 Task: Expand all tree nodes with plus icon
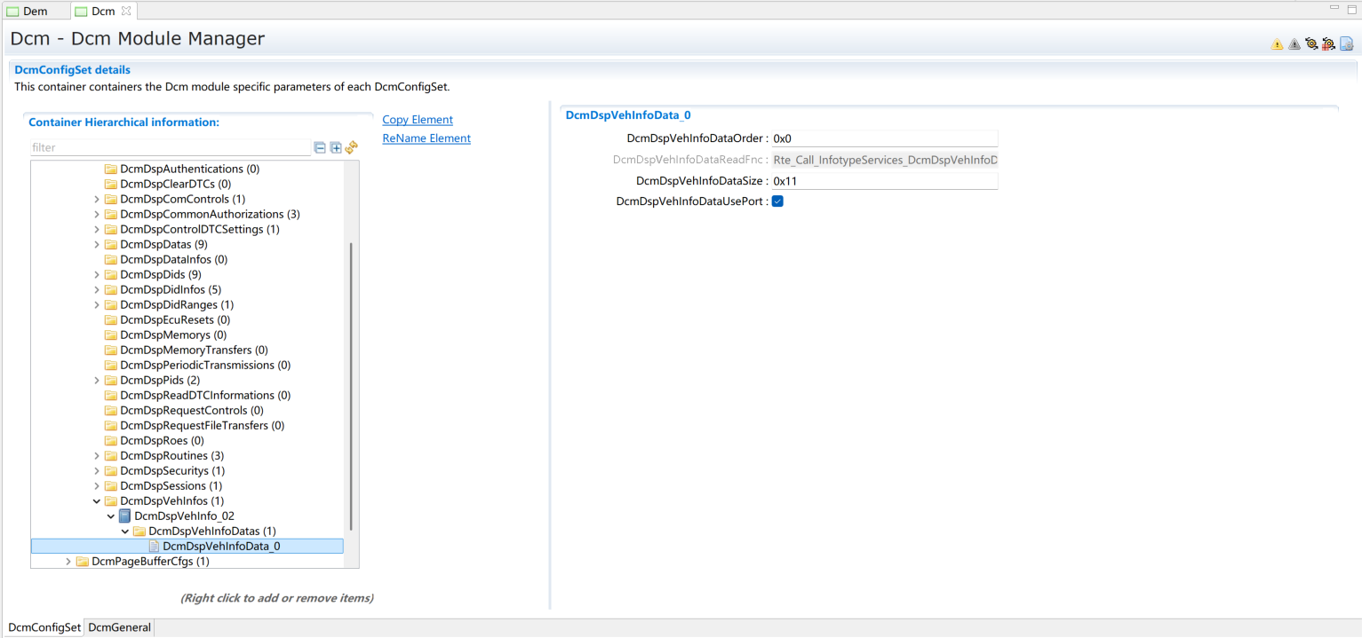tap(336, 148)
